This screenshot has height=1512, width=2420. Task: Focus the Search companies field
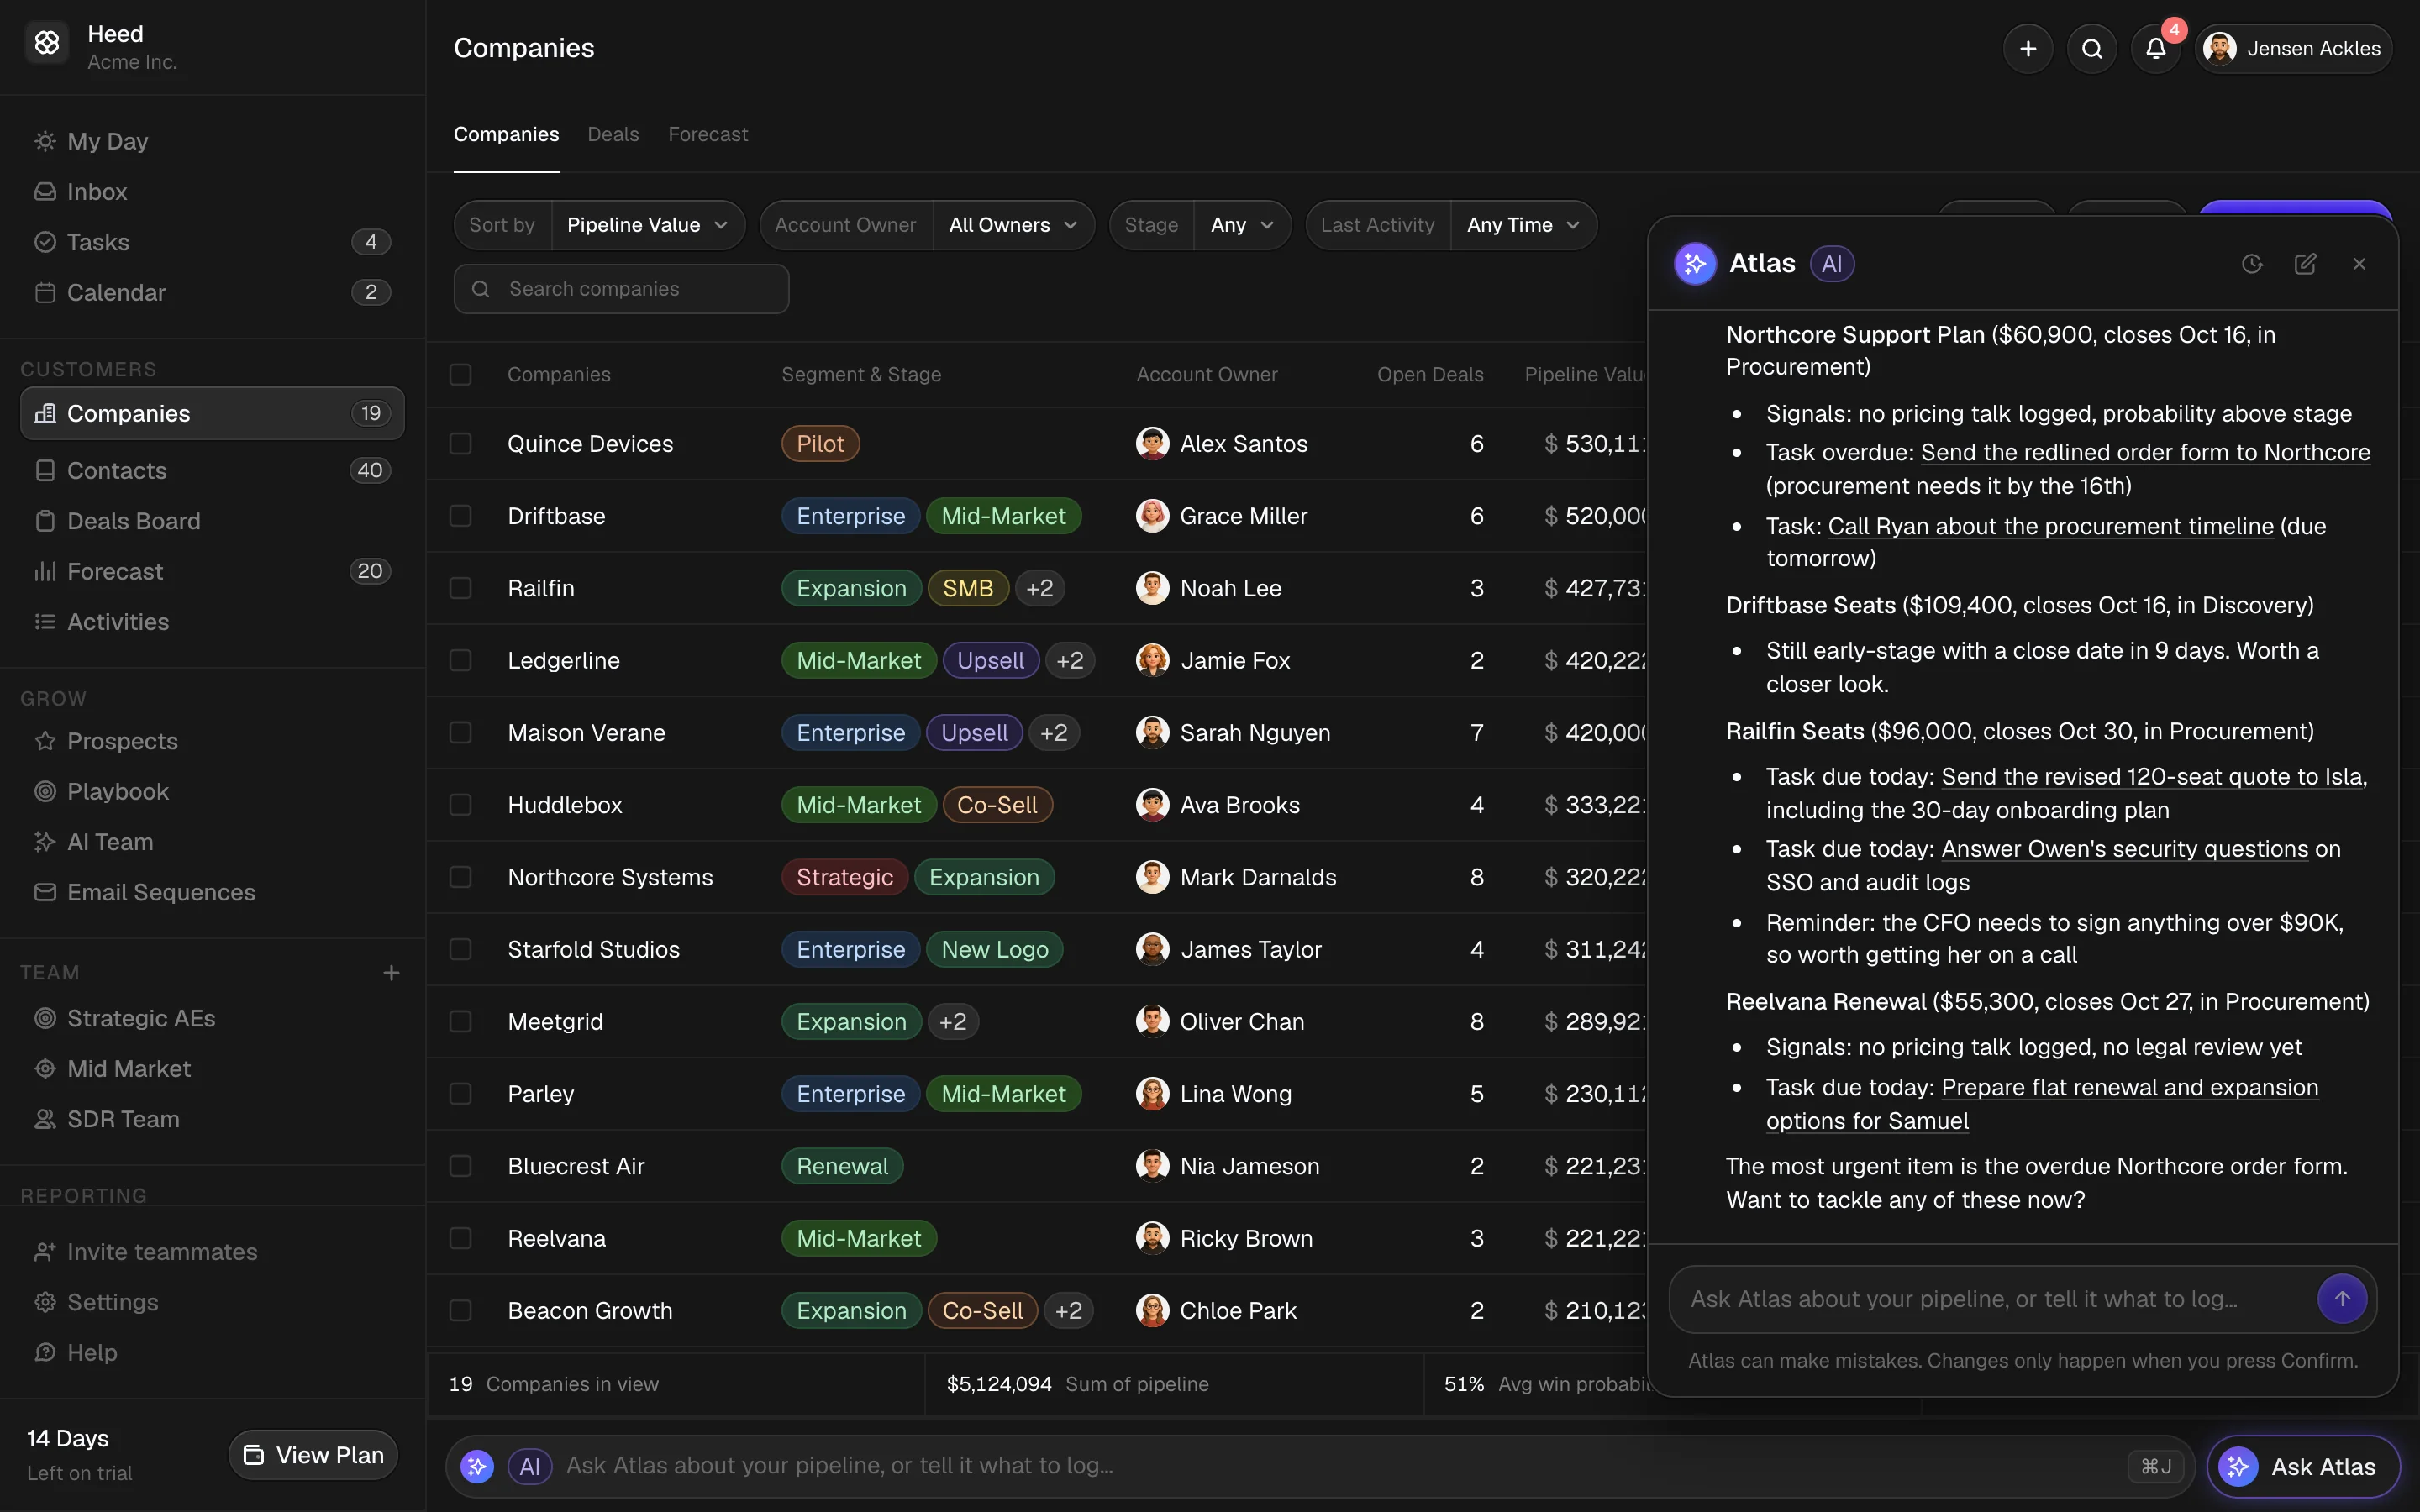621,289
